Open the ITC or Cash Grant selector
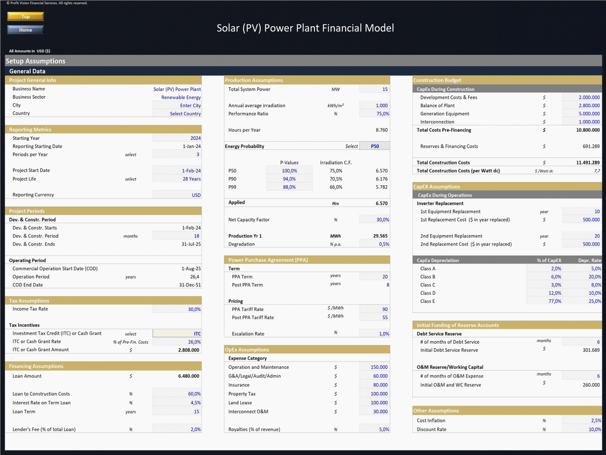 (177, 334)
